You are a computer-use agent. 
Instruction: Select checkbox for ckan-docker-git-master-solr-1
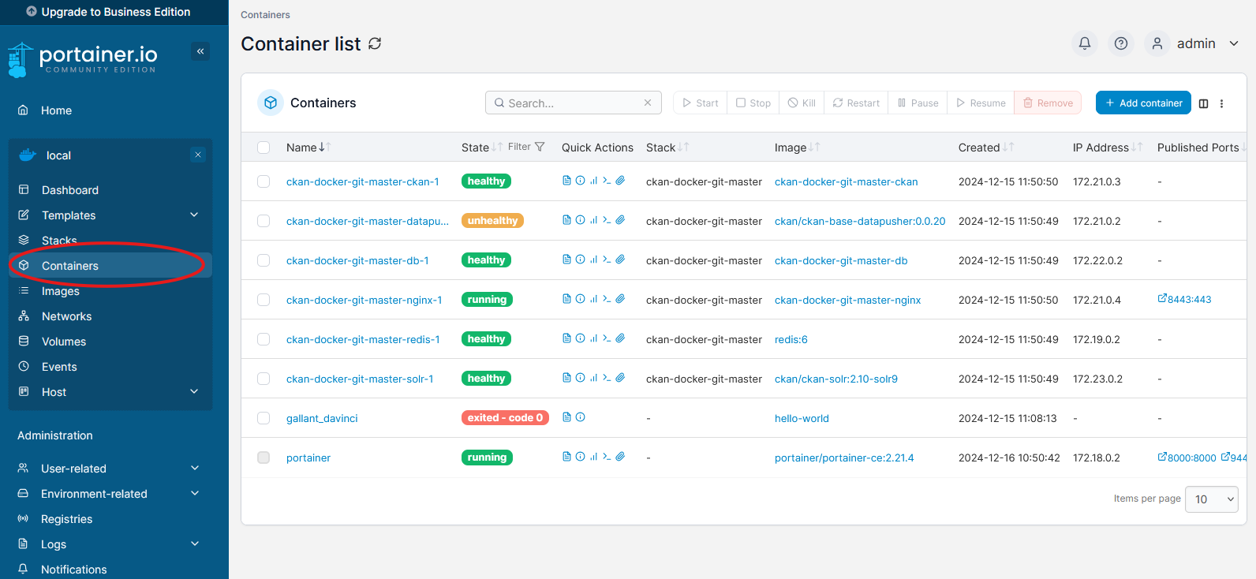(x=264, y=379)
